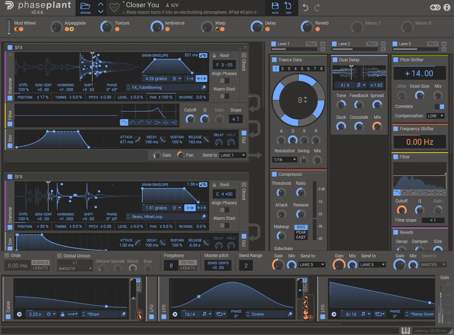
Task: Open Dual Delay note sync dropdown beside 4/4
Action: pos(361,85)
